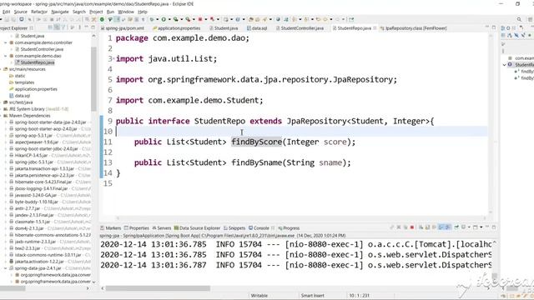Open the Help menu
Screen dimensions: 534x300
click(143, 12)
